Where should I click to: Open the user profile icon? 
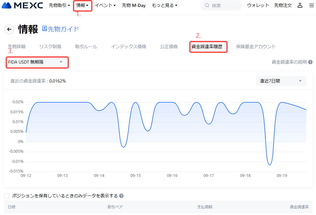click(300, 5)
